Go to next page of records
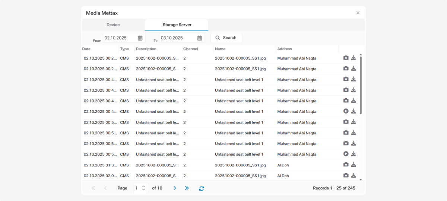 tap(175, 188)
